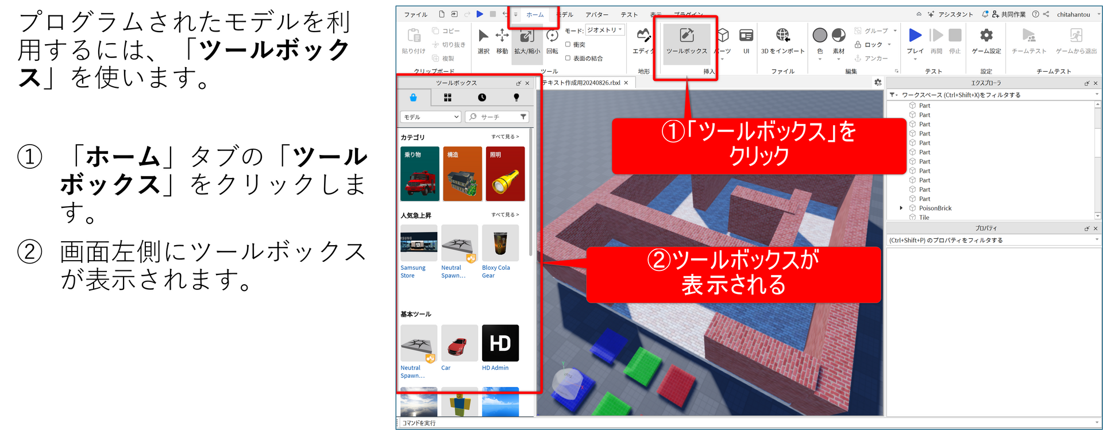Open the Game Settings (ゲーム設定) gear
This screenshot has width=1103, height=430.
986,40
